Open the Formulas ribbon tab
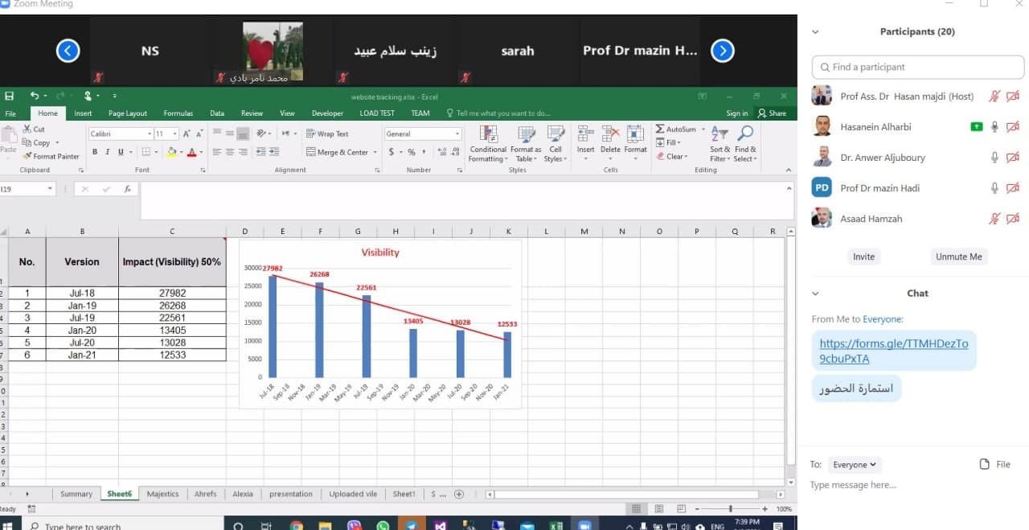This screenshot has height=530, width=1029. click(178, 113)
